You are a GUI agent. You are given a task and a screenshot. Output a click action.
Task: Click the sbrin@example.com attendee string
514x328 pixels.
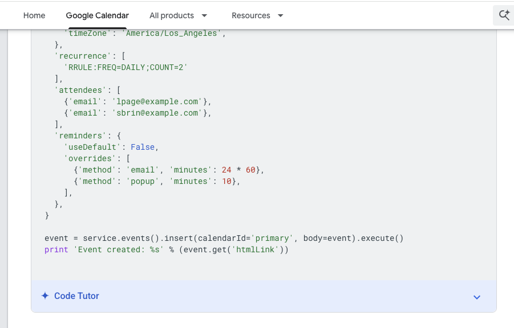tap(157, 113)
